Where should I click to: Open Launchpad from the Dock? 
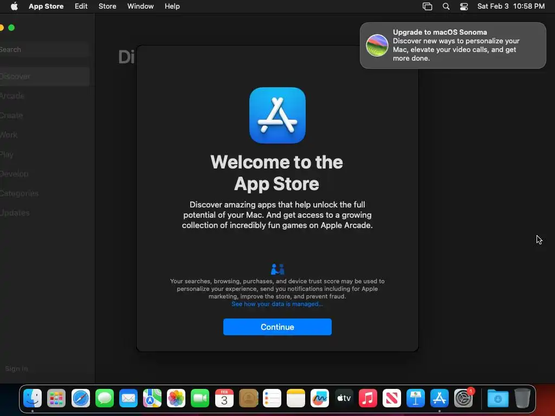click(56, 398)
